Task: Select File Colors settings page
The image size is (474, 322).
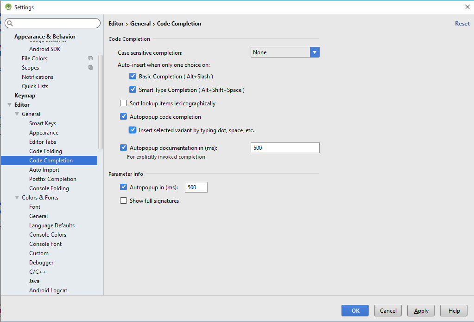Action: (x=34, y=58)
